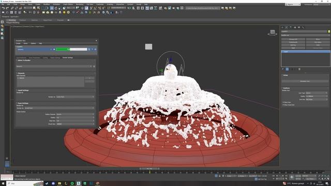Screen dimensions: 331x186
Task: Open Foam Settings Render As dropdown
Action: pos(59,108)
